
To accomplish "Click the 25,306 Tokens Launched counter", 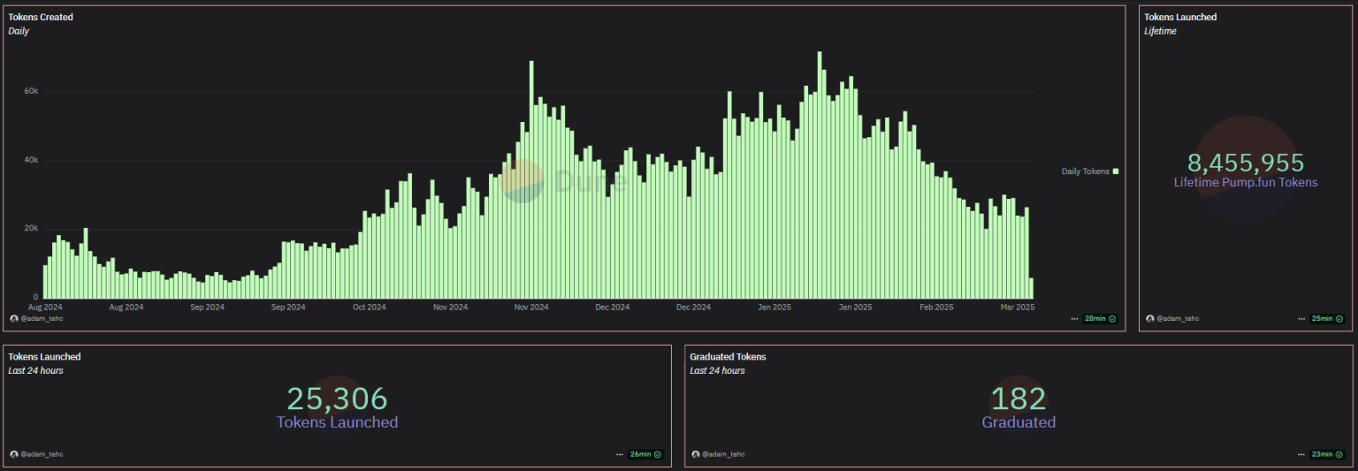I will [337, 399].
